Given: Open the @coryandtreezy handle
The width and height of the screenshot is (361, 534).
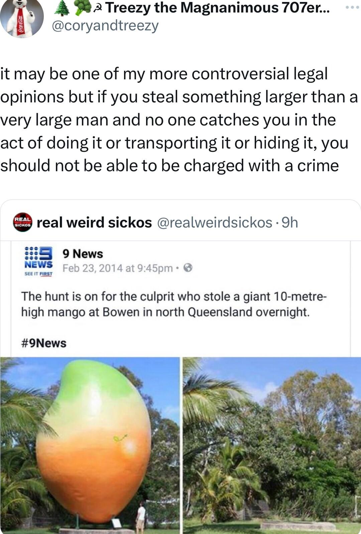Looking at the screenshot, I should [105, 26].
